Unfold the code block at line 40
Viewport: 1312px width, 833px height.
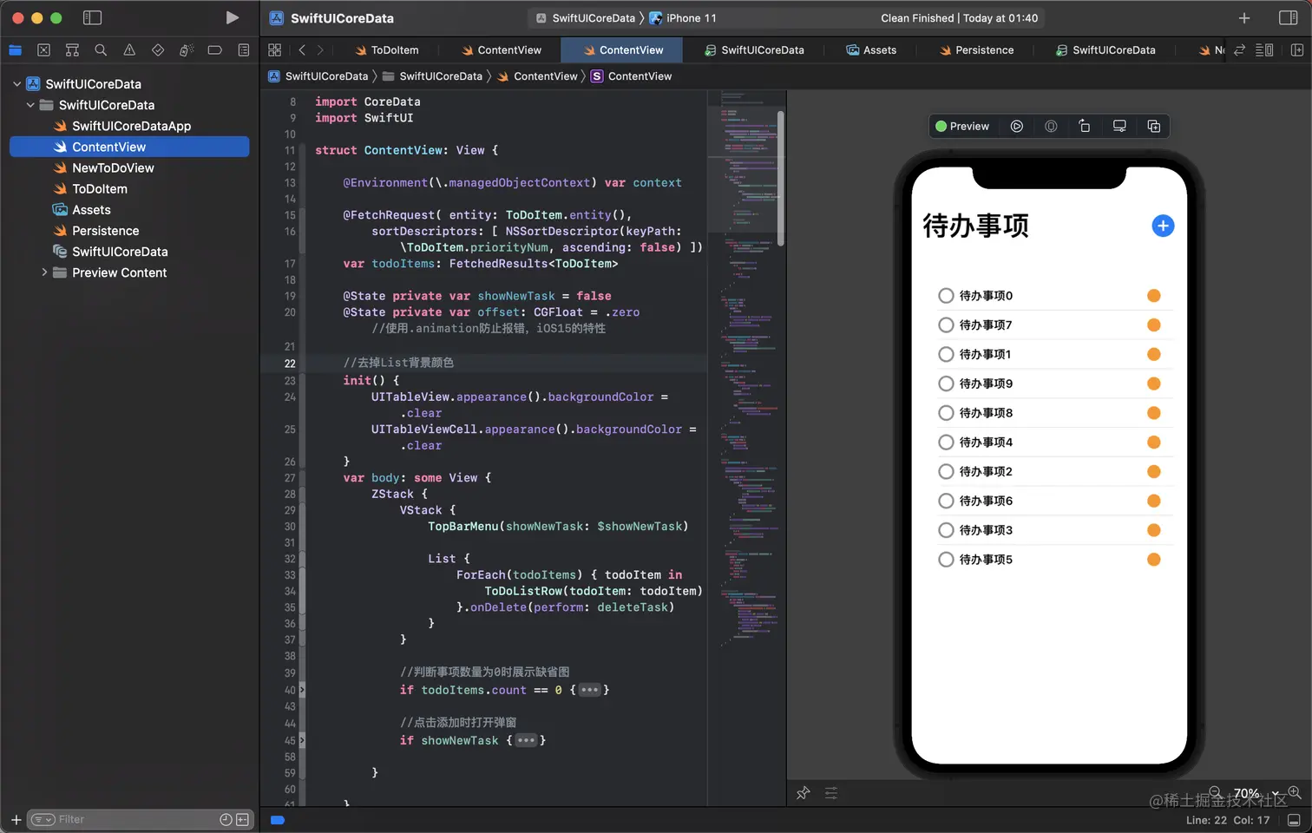589,691
